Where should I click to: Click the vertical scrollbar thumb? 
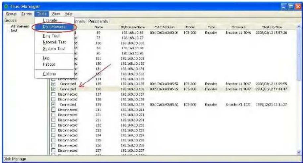tap(299, 55)
